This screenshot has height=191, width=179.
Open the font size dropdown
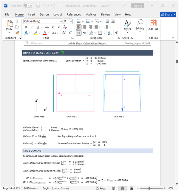click(x=71, y=22)
